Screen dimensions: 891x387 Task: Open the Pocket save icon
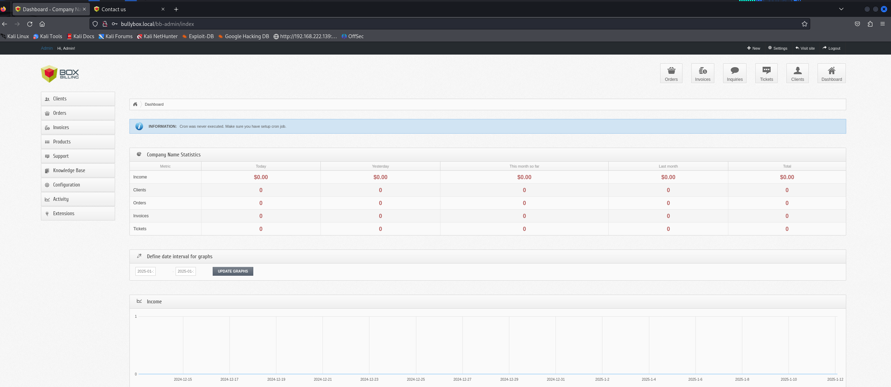click(x=857, y=24)
